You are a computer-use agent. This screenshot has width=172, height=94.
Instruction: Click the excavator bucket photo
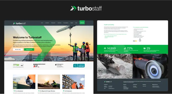(x=115, y=66)
